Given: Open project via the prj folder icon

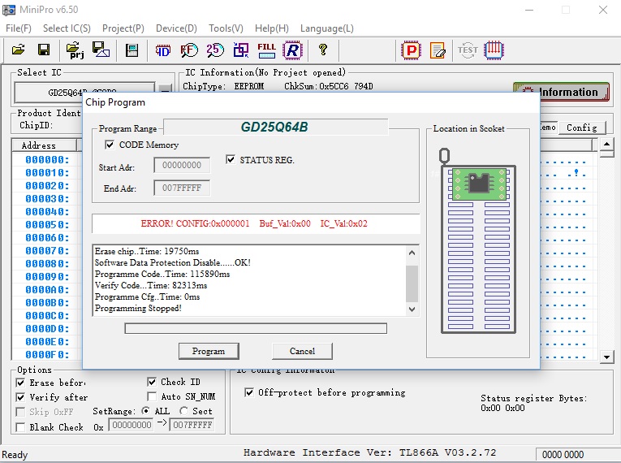Looking at the screenshot, I should (x=75, y=50).
